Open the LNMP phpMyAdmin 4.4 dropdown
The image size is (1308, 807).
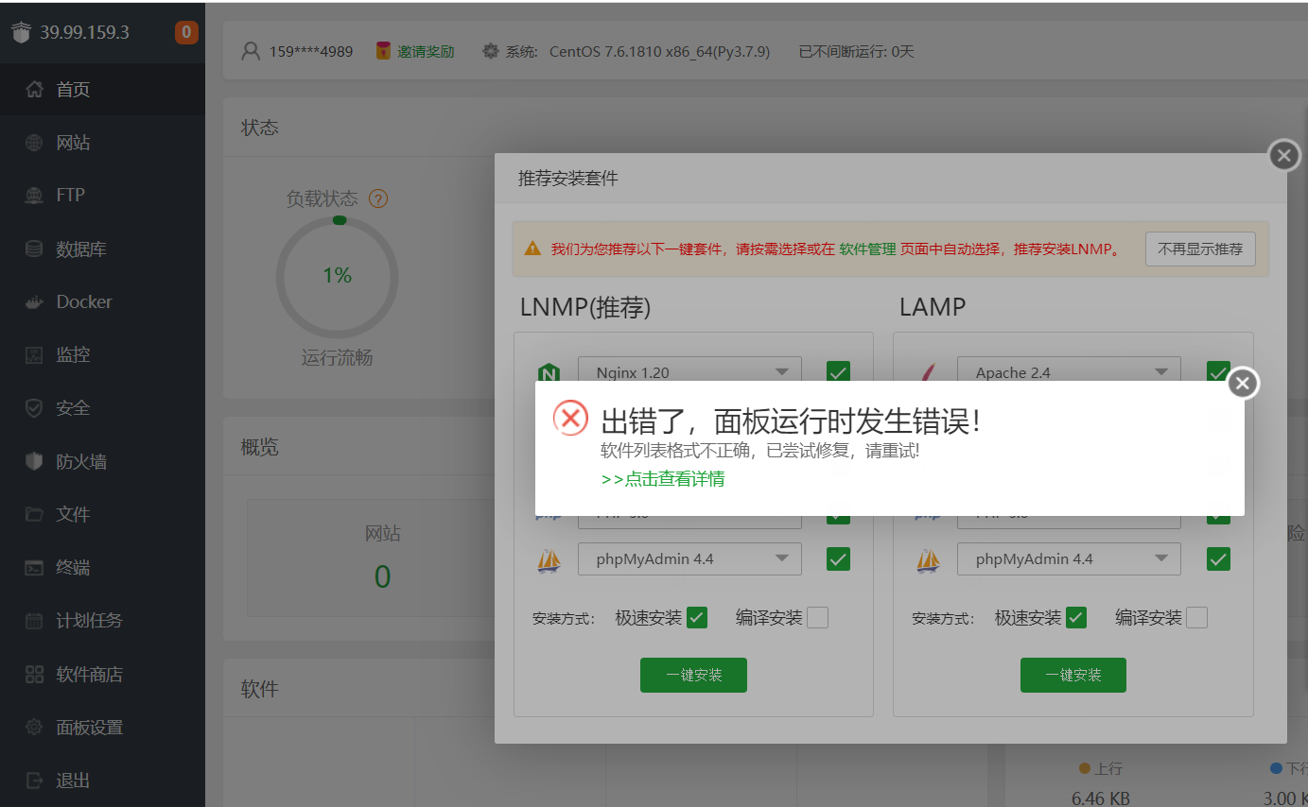click(689, 559)
